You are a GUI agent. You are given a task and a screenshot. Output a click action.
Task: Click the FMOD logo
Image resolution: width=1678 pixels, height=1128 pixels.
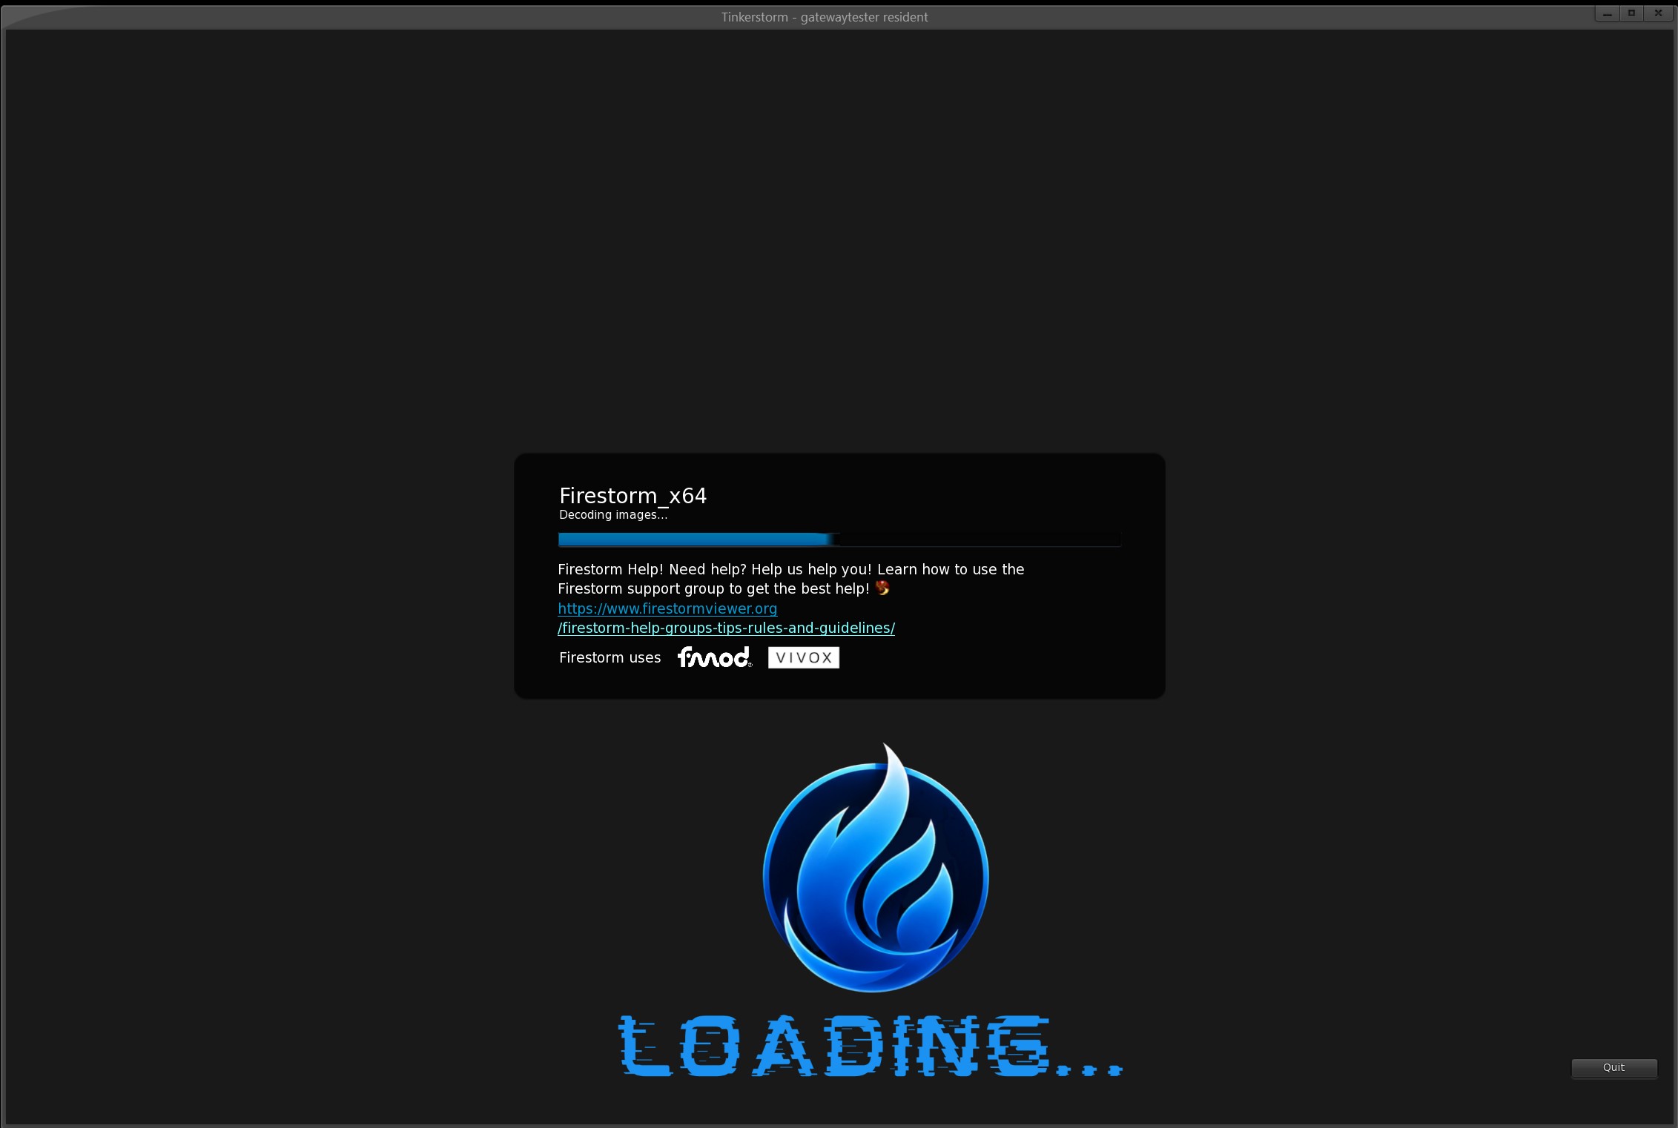pos(715,657)
